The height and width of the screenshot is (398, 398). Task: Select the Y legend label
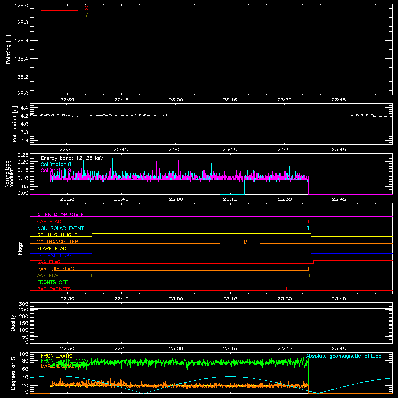pyautogui.click(x=86, y=15)
